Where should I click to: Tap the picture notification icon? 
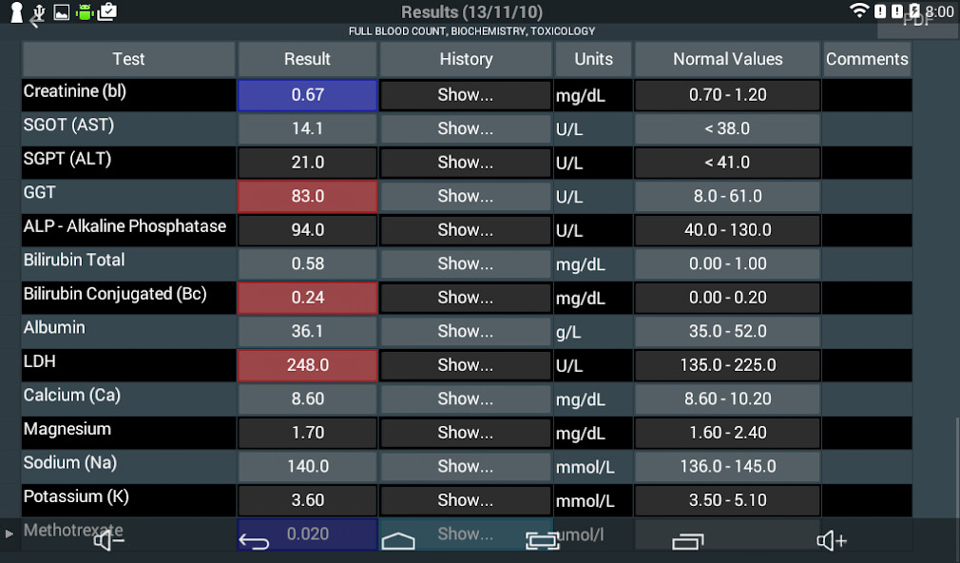click(61, 11)
